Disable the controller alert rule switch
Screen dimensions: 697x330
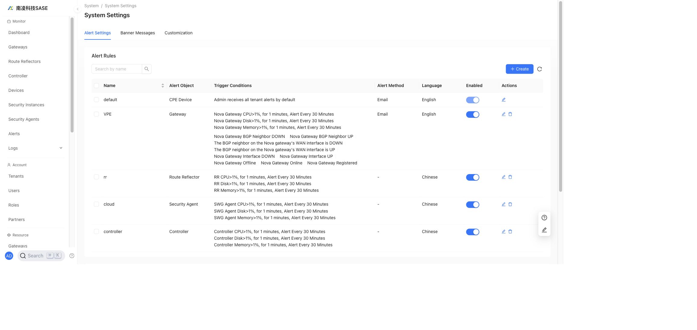pos(473,232)
